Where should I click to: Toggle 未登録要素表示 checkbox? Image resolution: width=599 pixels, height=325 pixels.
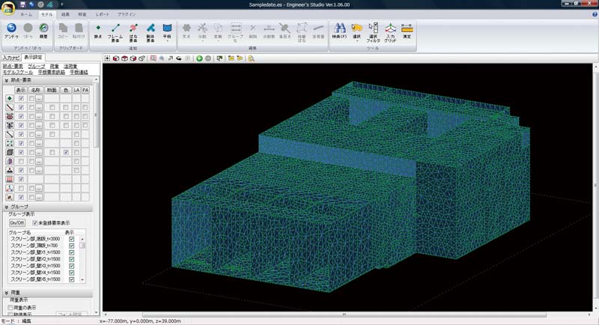pos(34,223)
